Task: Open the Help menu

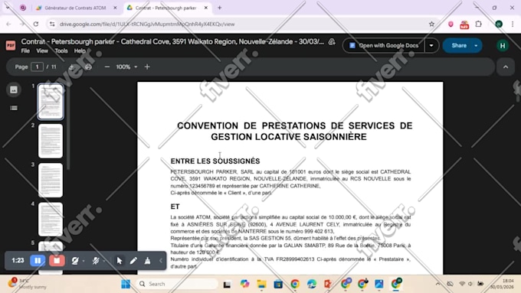Action: [x=80, y=50]
